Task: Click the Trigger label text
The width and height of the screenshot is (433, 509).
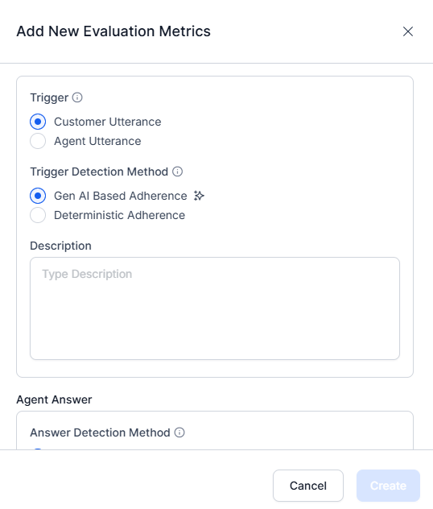Action: pyautogui.click(x=49, y=97)
